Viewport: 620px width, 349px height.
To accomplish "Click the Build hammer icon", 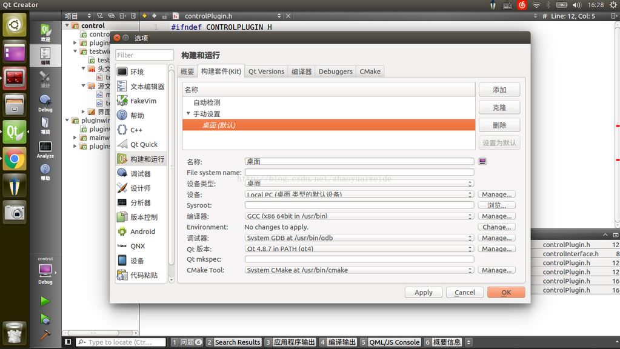I will coord(45,335).
